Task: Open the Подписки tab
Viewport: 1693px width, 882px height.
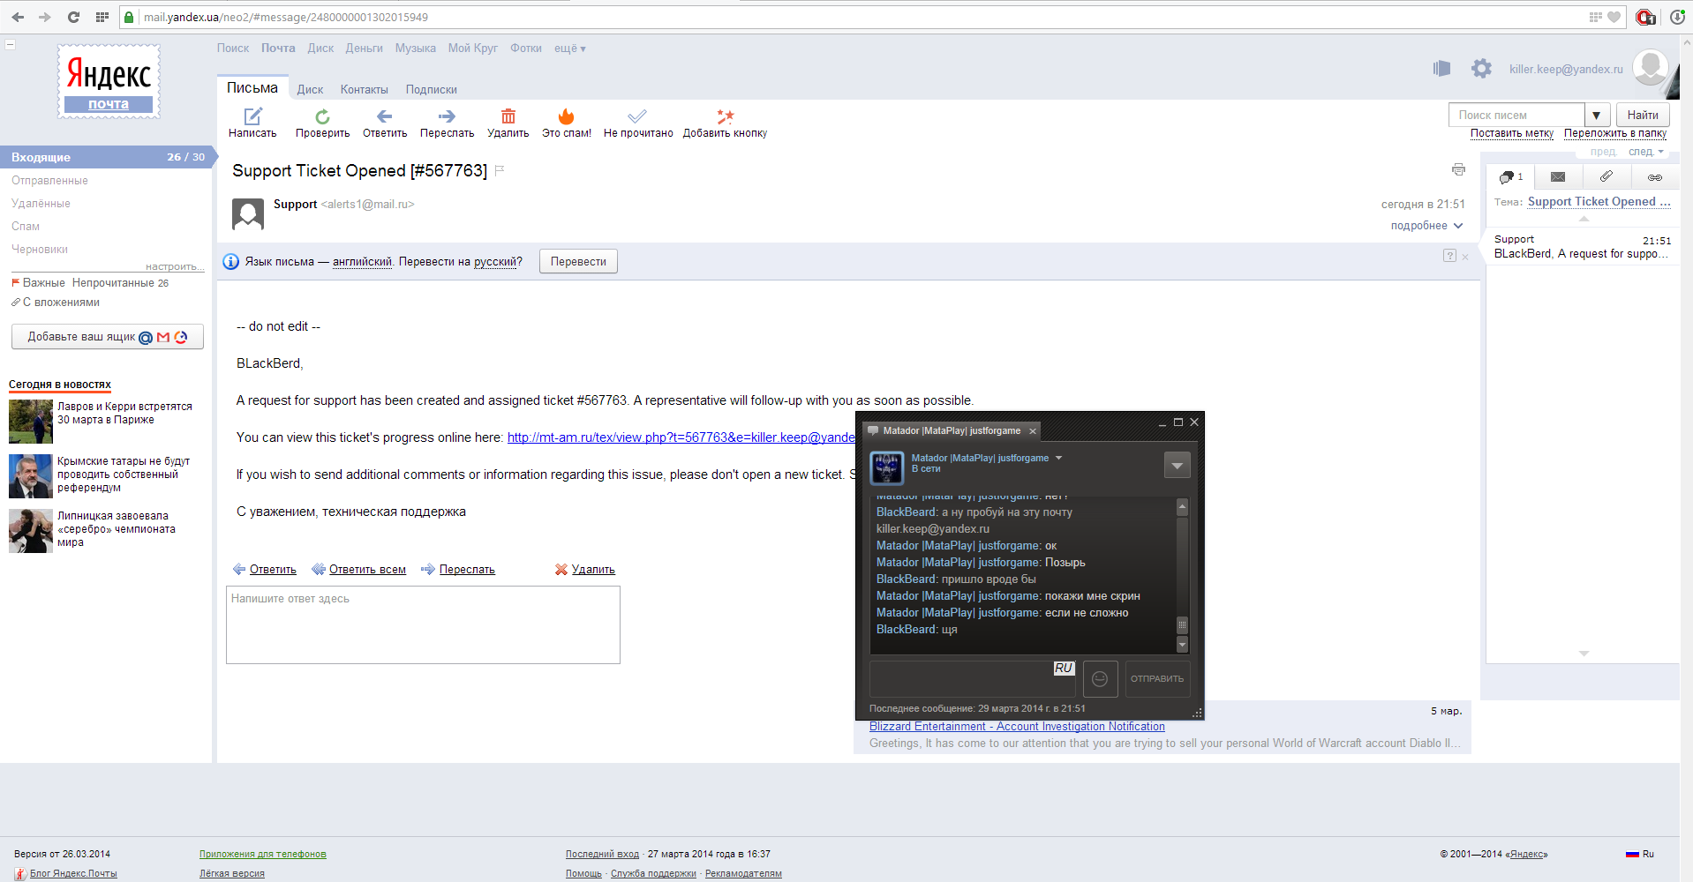Action: (432, 90)
